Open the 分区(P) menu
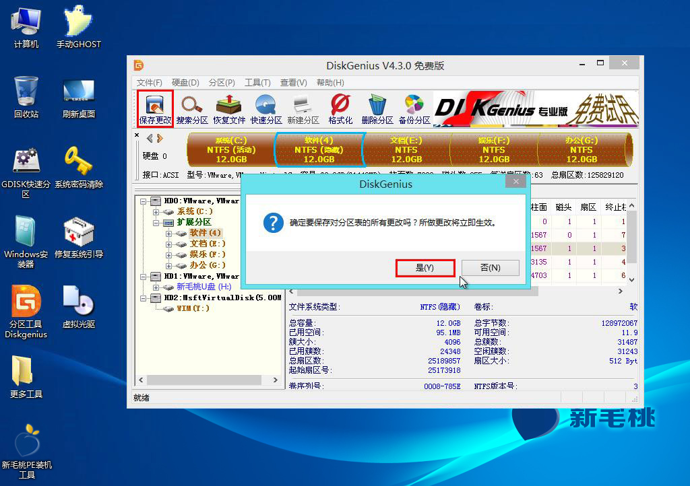Image resolution: width=690 pixels, height=486 pixels. pyautogui.click(x=222, y=83)
